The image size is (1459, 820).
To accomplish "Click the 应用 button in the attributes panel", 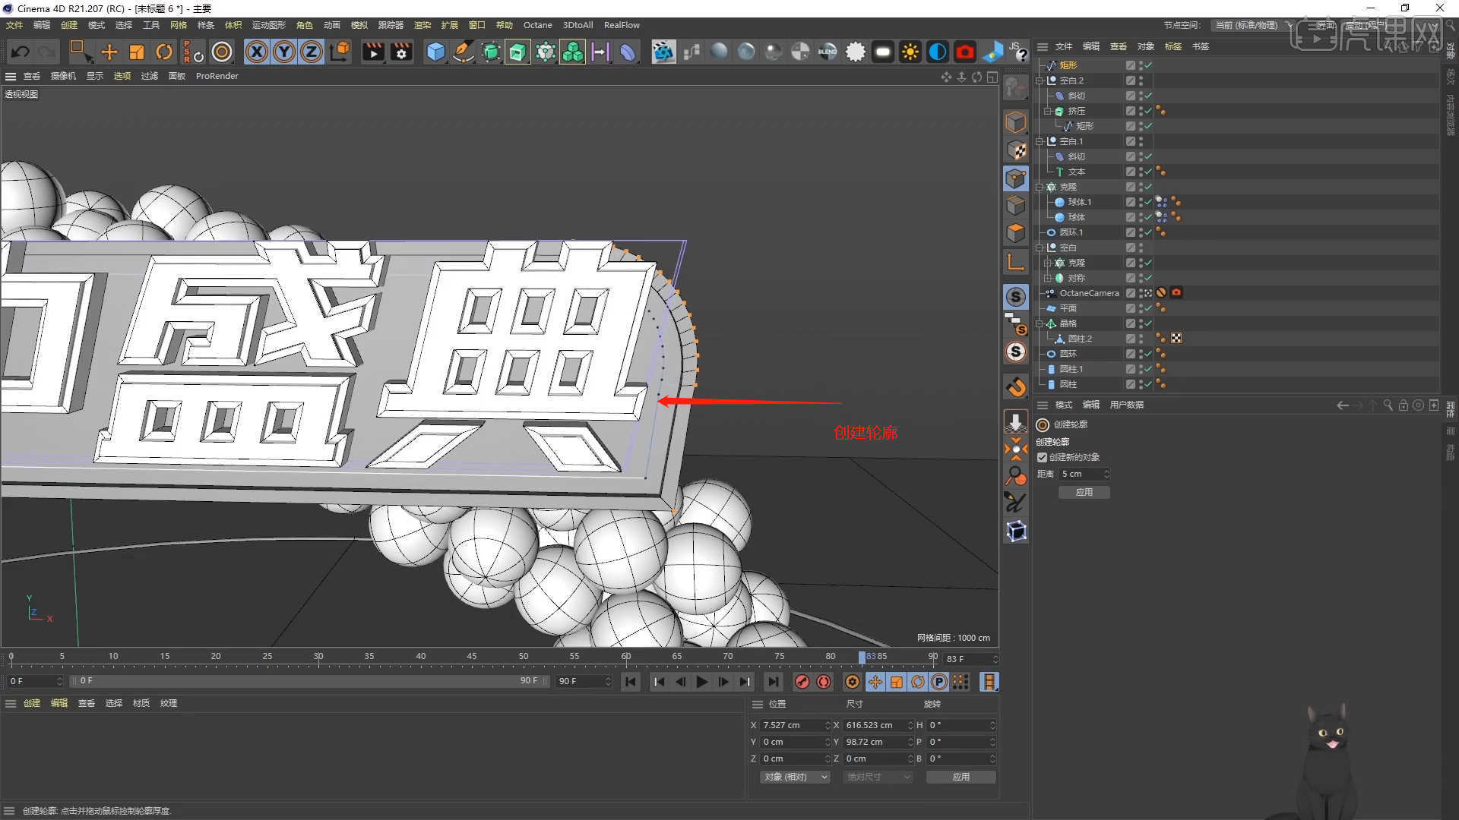I will (x=1084, y=492).
